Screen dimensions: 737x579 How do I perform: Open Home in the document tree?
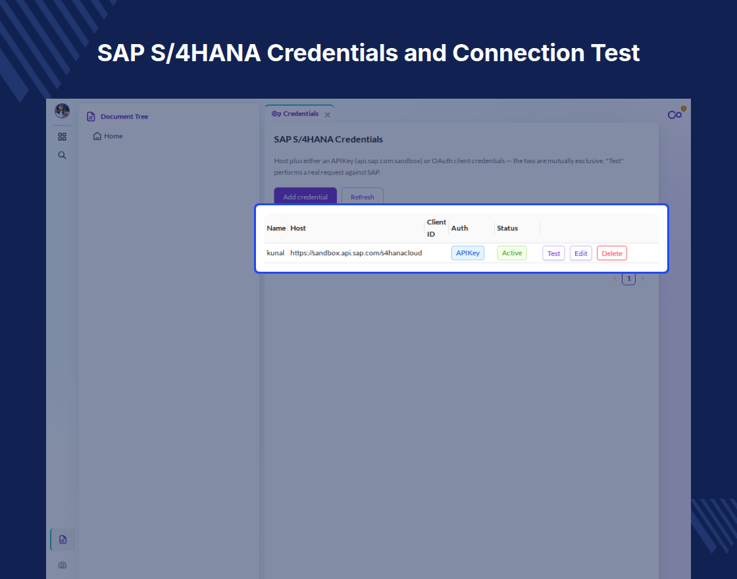[108, 136]
